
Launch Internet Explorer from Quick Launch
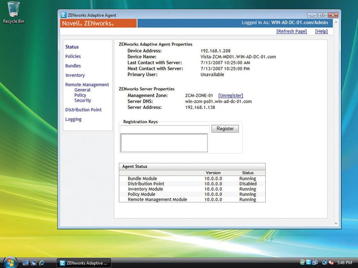point(42,263)
